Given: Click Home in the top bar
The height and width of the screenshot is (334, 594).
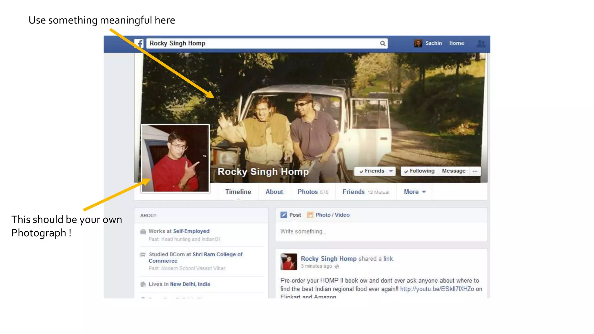Looking at the screenshot, I should 457,43.
